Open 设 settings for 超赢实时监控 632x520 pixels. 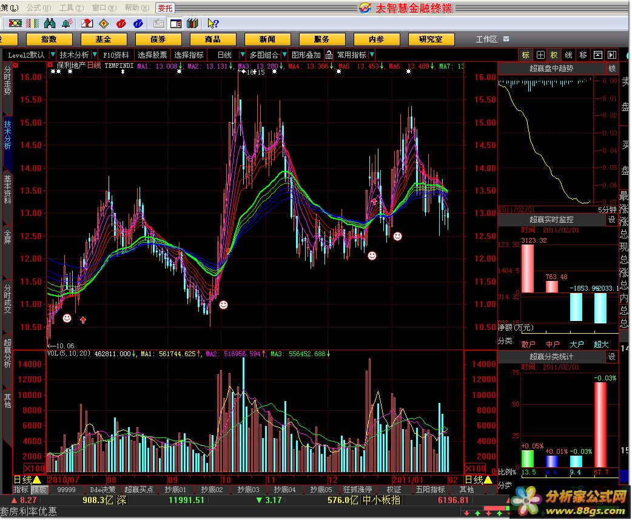[x=612, y=219]
